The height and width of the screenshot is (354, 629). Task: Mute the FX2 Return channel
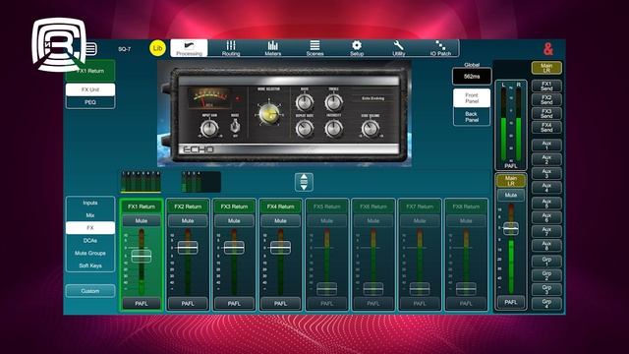coord(188,220)
